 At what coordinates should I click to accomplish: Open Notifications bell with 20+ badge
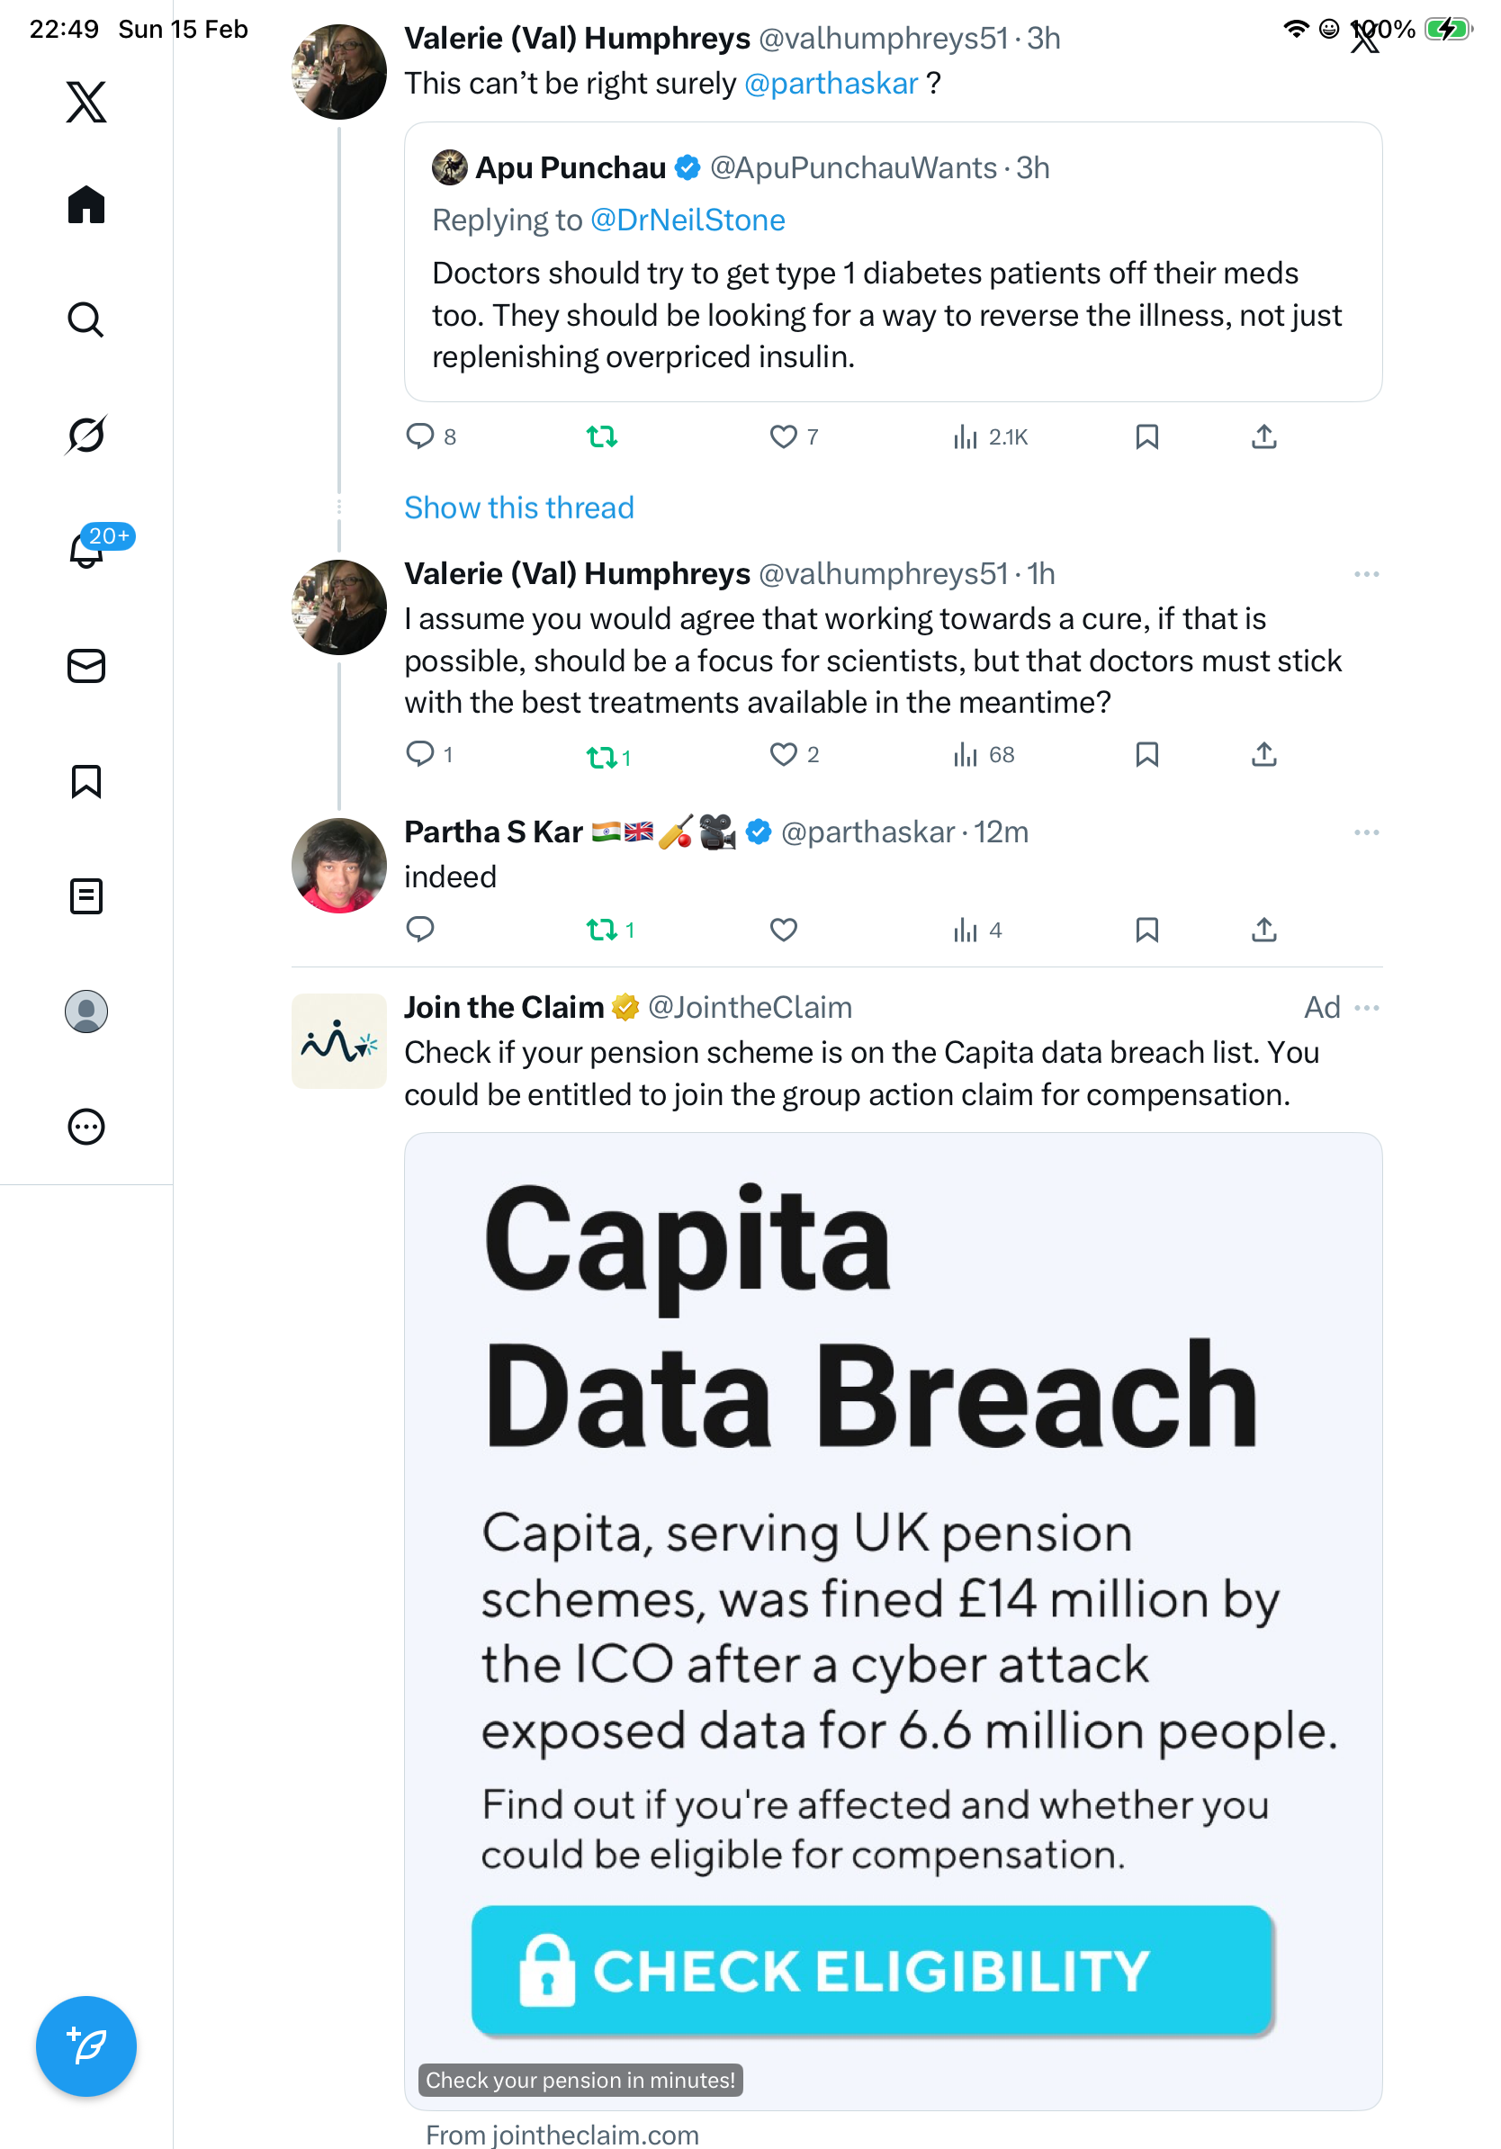point(86,551)
